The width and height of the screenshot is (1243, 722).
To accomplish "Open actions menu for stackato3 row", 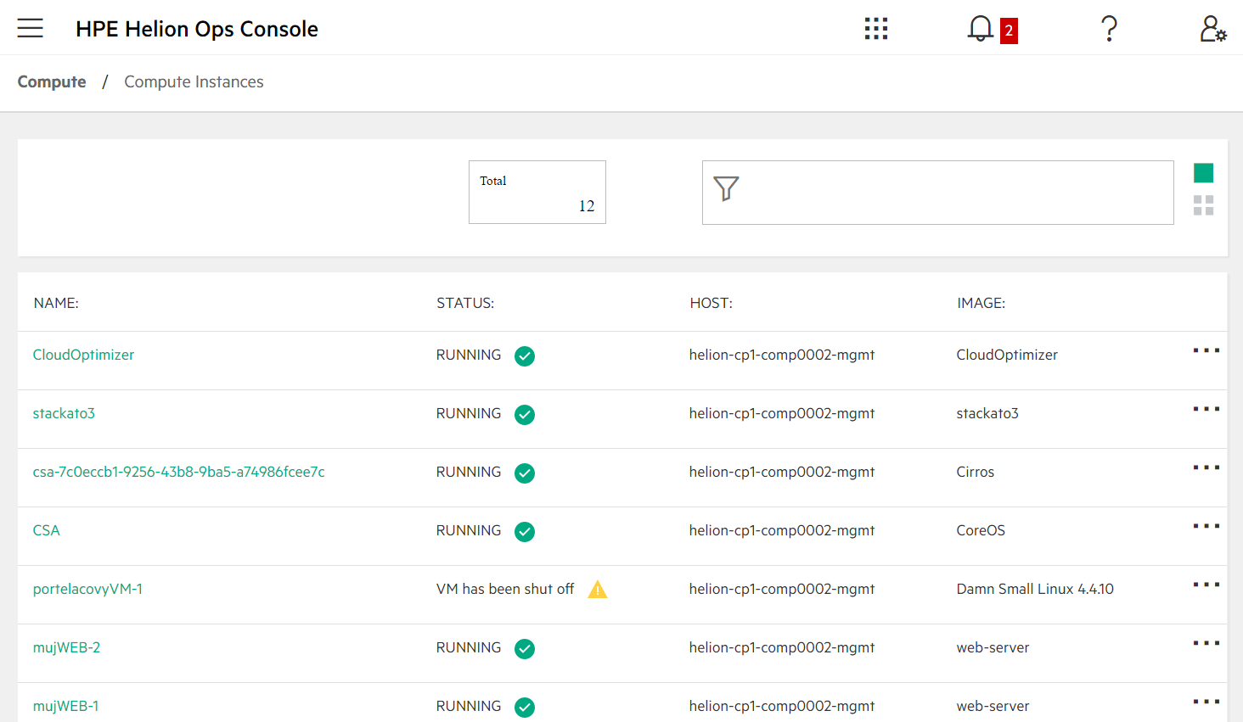I will pyautogui.click(x=1206, y=409).
